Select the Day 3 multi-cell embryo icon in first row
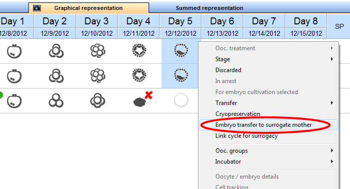The image size is (350, 189). [x=98, y=51]
